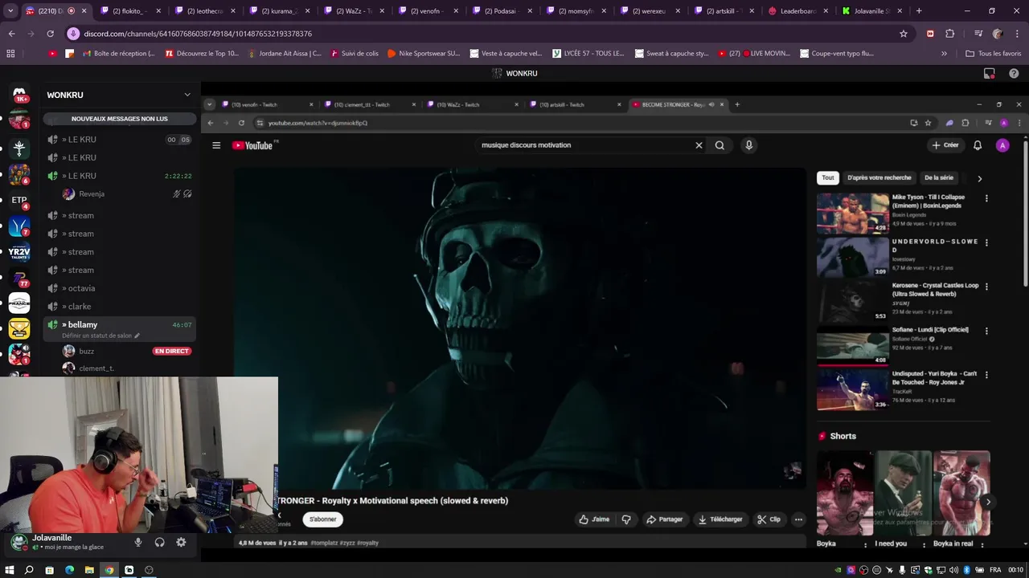
Task: Open the ETP server icon
Action: coord(19,200)
